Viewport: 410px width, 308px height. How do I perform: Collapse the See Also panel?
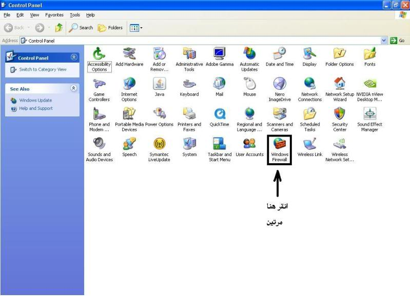pyautogui.click(x=74, y=88)
